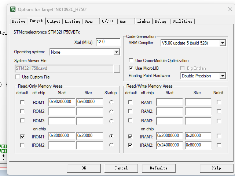Click the IRAM1 Size field
The height and width of the screenshot is (176, 235).
[198, 136]
